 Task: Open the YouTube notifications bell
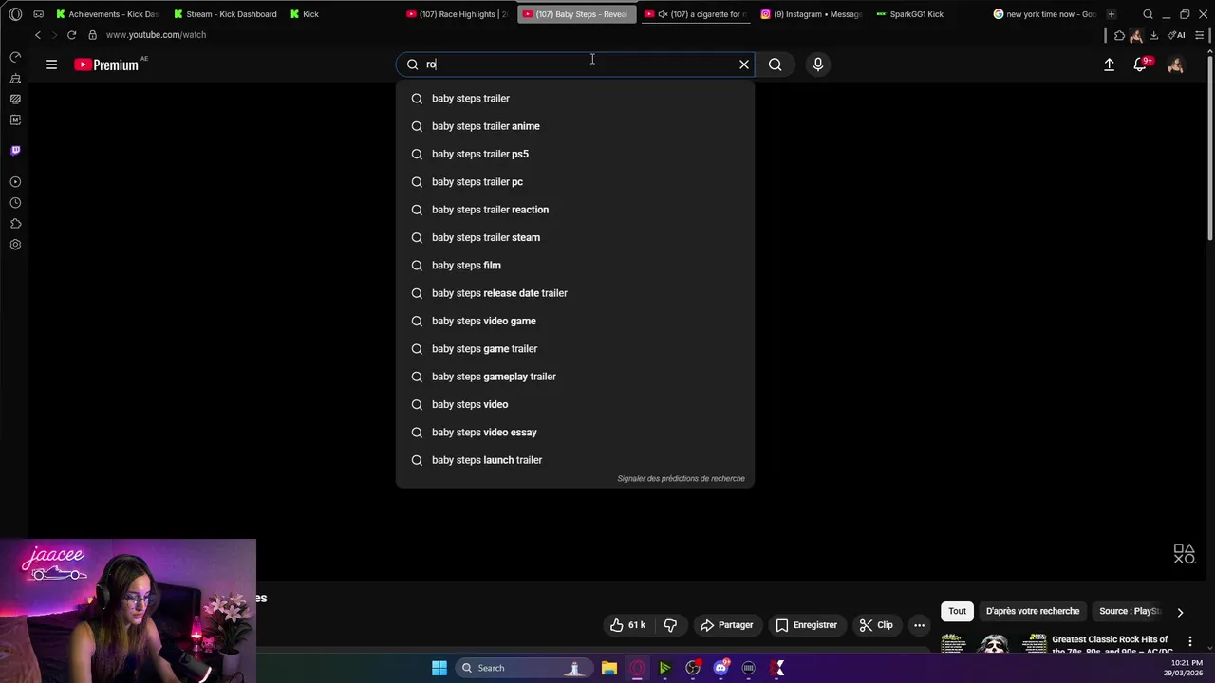tap(1140, 65)
